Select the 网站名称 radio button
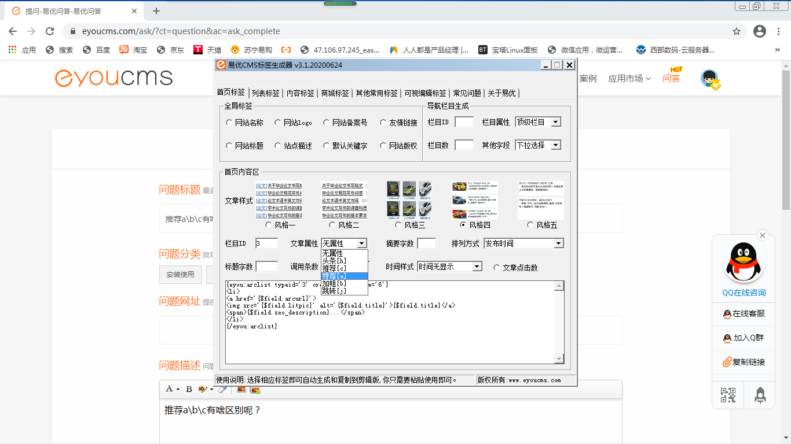 229,123
